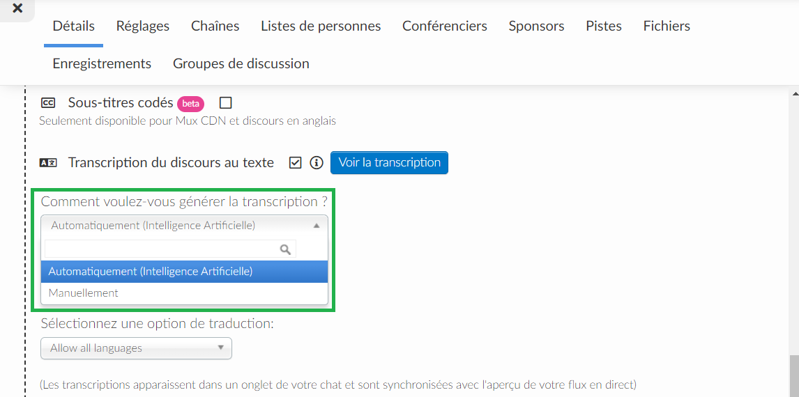Click the magnifier search icon
Screen dimensions: 799x397
[x=285, y=249]
